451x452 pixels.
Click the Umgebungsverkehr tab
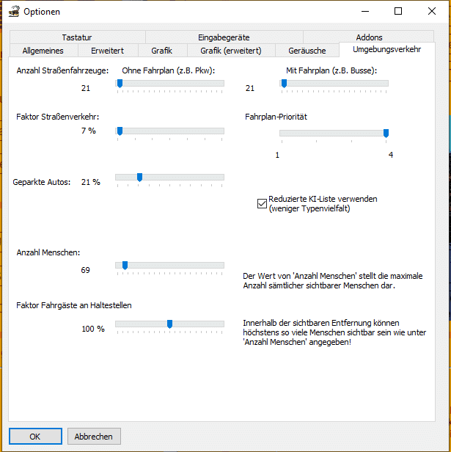(386, 50)
